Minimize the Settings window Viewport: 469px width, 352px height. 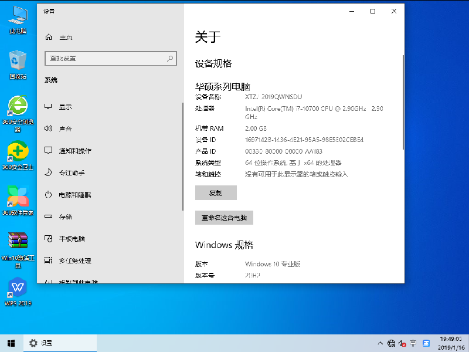(352, 11)
